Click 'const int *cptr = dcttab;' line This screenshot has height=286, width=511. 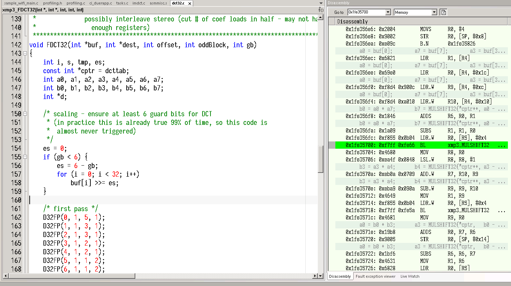click(x=86, y=71)
